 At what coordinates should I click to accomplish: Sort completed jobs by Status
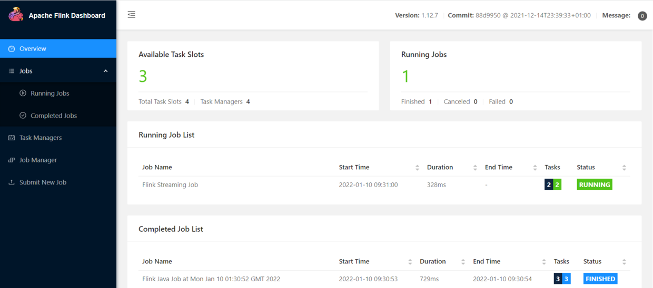624,262
